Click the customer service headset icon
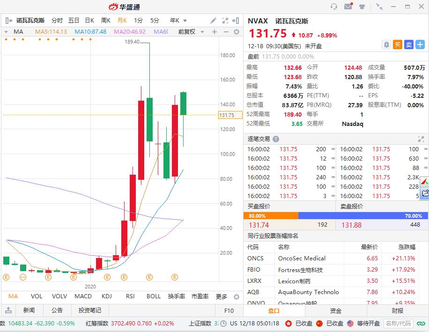Screen dimensions: 429x332 tap(334, 7)
